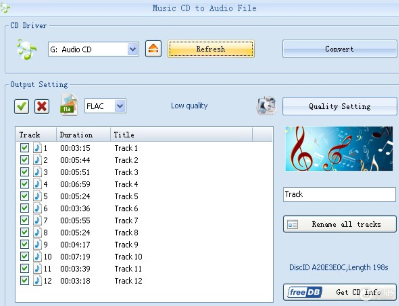Click the Title column header
The height and width of the screenshot is (306, 399).
(x=182, y=135)
